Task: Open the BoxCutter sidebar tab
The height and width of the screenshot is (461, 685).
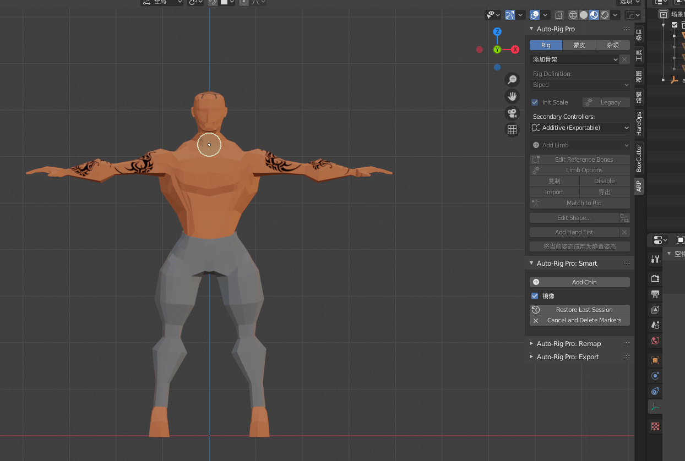Action: coord(639,157)
